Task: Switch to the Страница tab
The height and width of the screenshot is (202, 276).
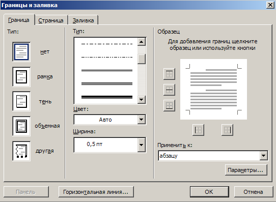Action: 51,20
